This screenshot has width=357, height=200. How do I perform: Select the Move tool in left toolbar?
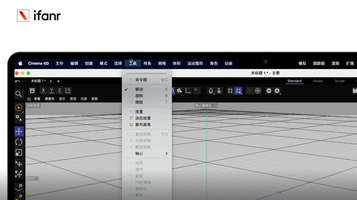pyautogui.click(x=19, y=131)
